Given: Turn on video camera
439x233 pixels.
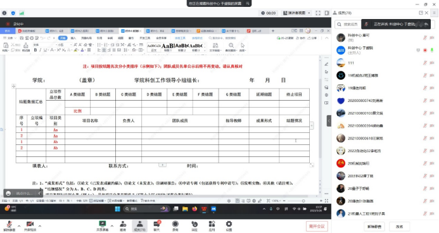Looking at the screenshot, I should tap(30, 225).
